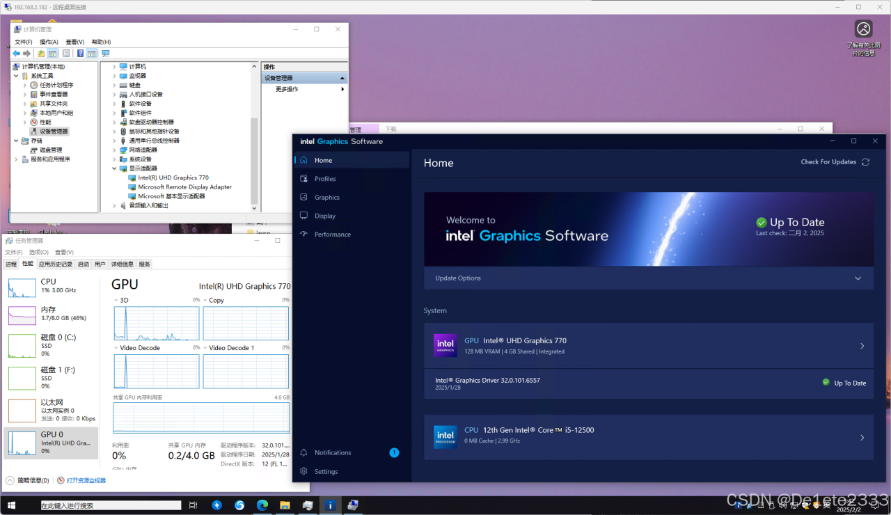Click the back arrow in Computer Management toolbar

point(16,54)
